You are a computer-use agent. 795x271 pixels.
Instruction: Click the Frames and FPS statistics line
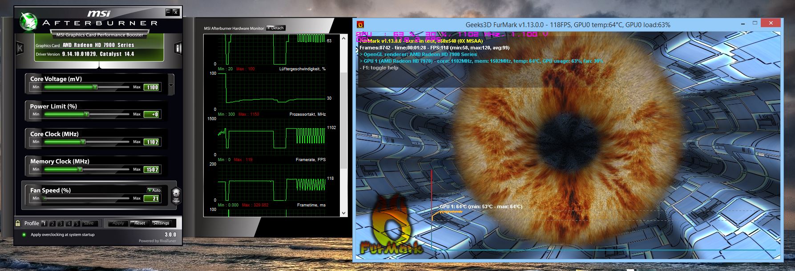(x=435, y=48)
